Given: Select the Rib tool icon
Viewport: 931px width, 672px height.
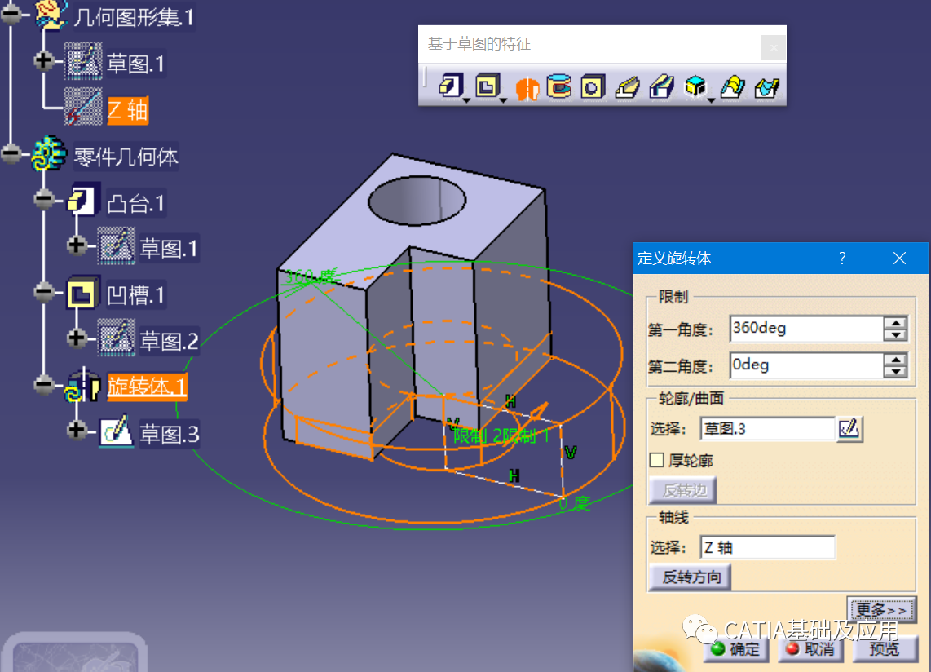Looking at the screenshot, I should [x=627, y=87].
